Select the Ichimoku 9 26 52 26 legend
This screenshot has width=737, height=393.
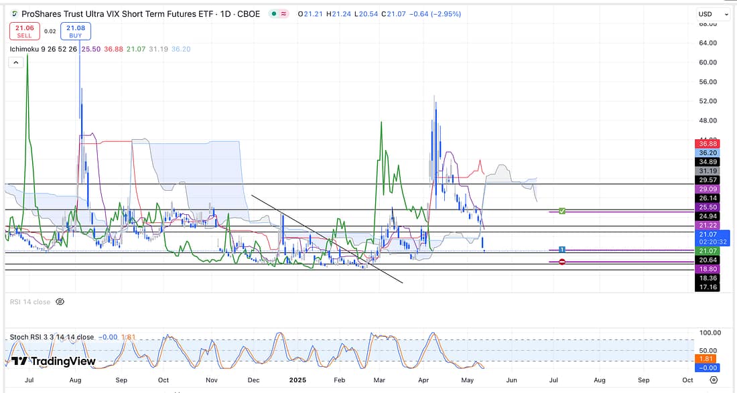point(42,50)
